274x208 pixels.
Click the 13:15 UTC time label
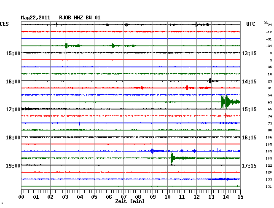(249, 53)
